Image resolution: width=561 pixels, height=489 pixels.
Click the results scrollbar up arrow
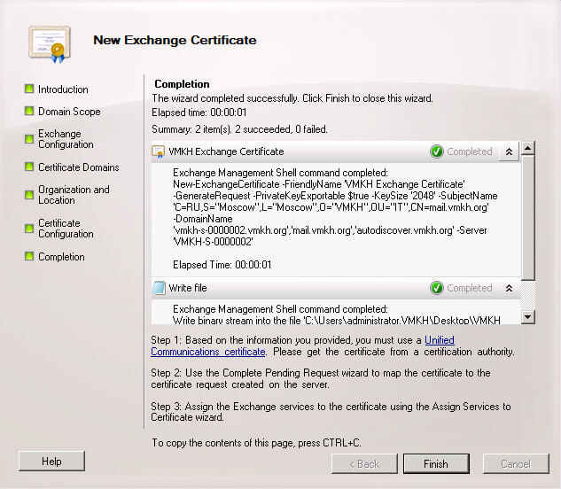pyautogui.click(x=528, y=148)
